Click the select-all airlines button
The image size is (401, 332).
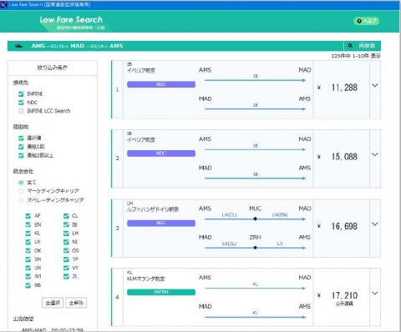pos(53,303)
